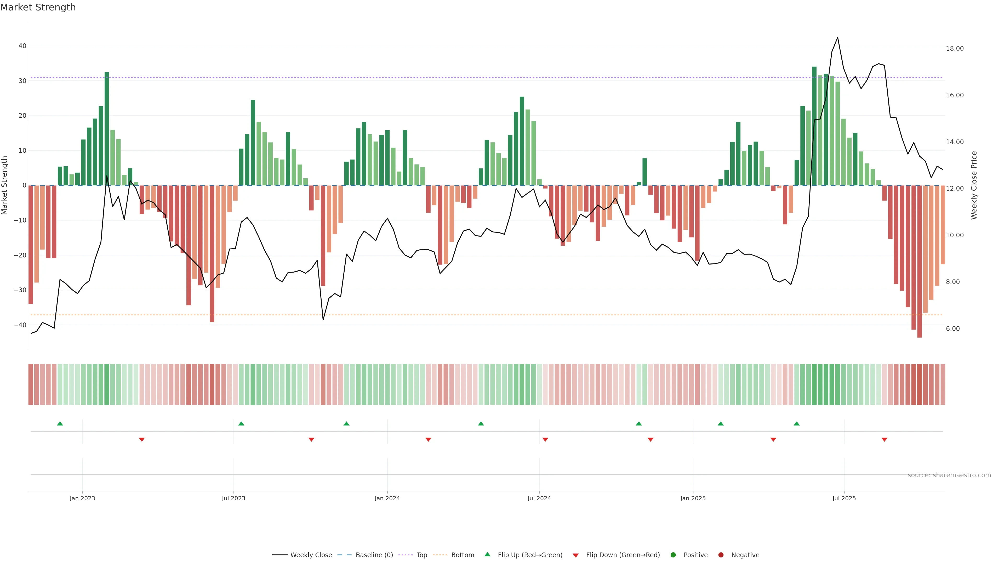This screenshot has height=564, width=1004.
Task: Click the first red flip-down triangle marker
Action: click(x=142, y=439)
